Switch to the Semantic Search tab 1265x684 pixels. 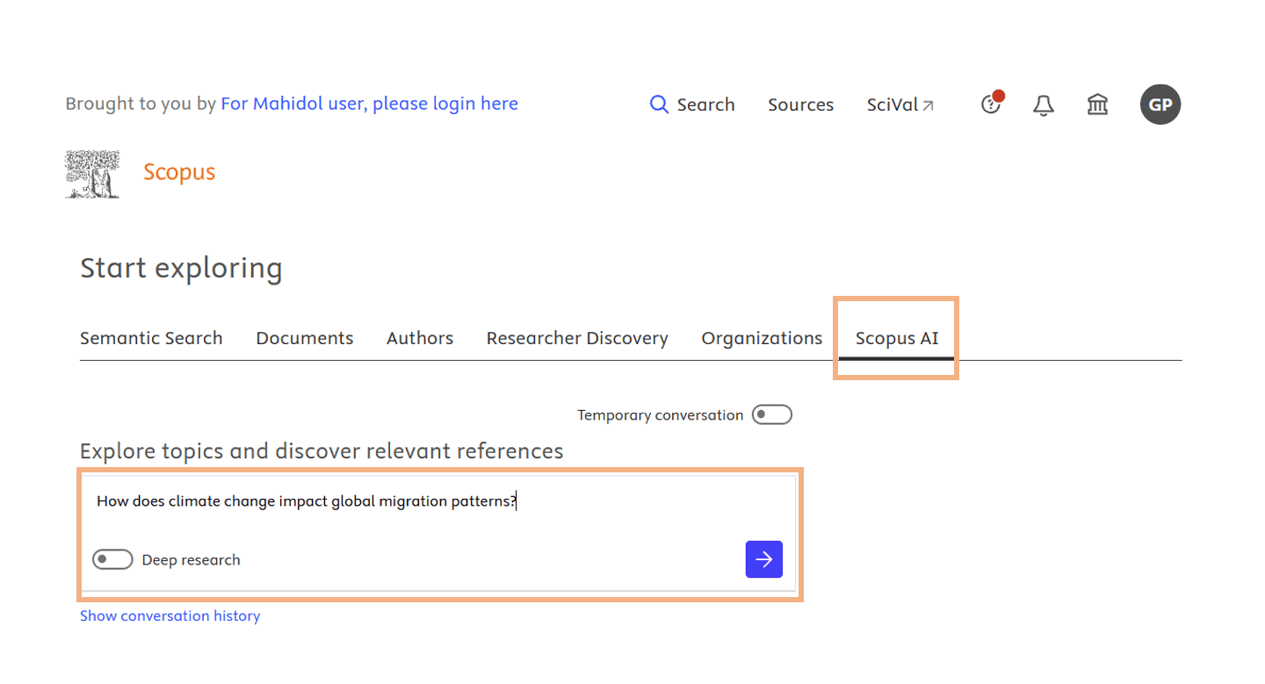(151, 338)
